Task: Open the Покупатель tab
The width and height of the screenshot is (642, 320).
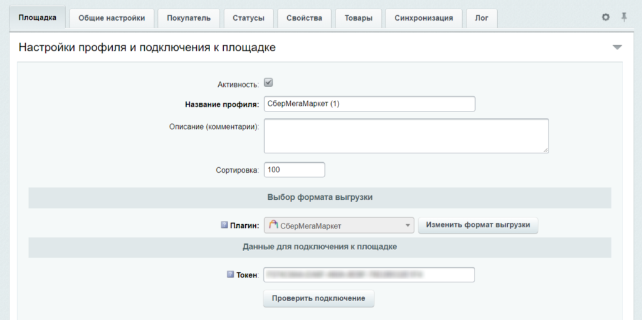Action: (189, 18)
